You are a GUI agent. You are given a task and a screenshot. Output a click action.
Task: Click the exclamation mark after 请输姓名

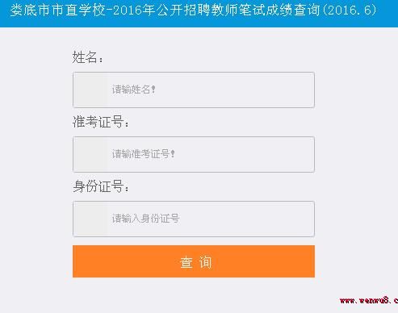[x=153, y=90]
